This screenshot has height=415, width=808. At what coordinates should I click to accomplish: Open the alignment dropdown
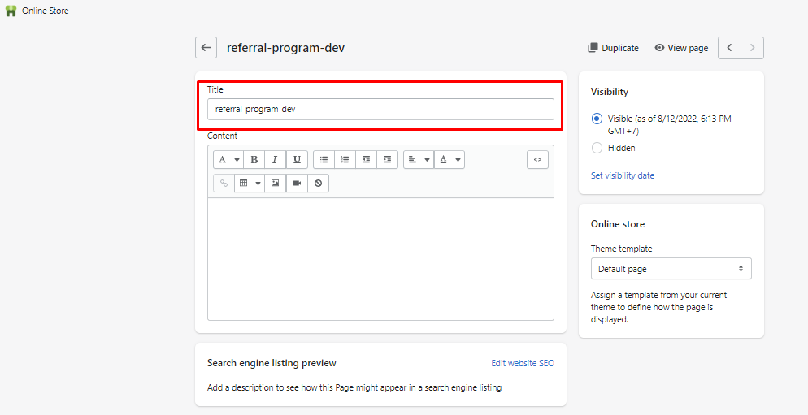click(x=419, y=160)
